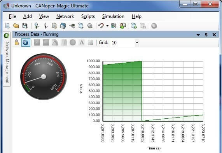
Task: Click the 3,201.0580 time axis label
Action: [x=103, y=133]
